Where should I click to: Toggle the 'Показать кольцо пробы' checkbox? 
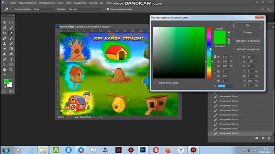click(x=108, y=9)
